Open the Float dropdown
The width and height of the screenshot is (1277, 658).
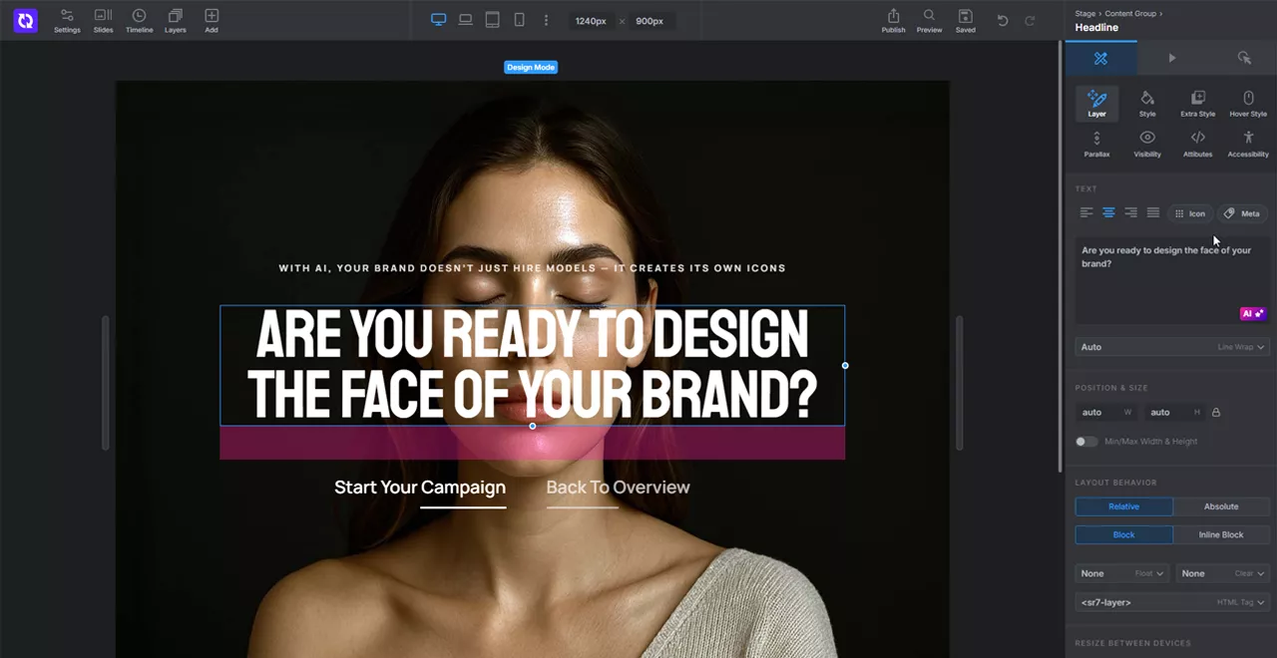[1122, 573]
